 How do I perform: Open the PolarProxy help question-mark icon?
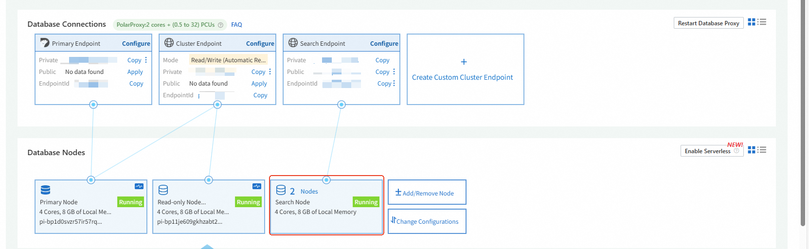(220, 25)
